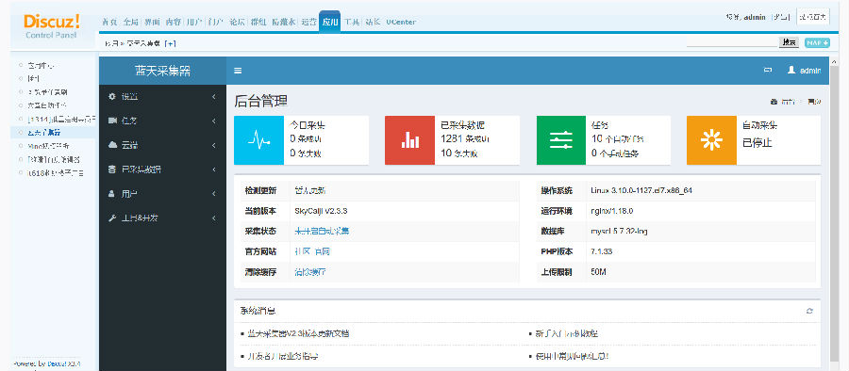
Task: Click the dashboard icon in the breadcrumb
Action: click(x=774, y=102)
